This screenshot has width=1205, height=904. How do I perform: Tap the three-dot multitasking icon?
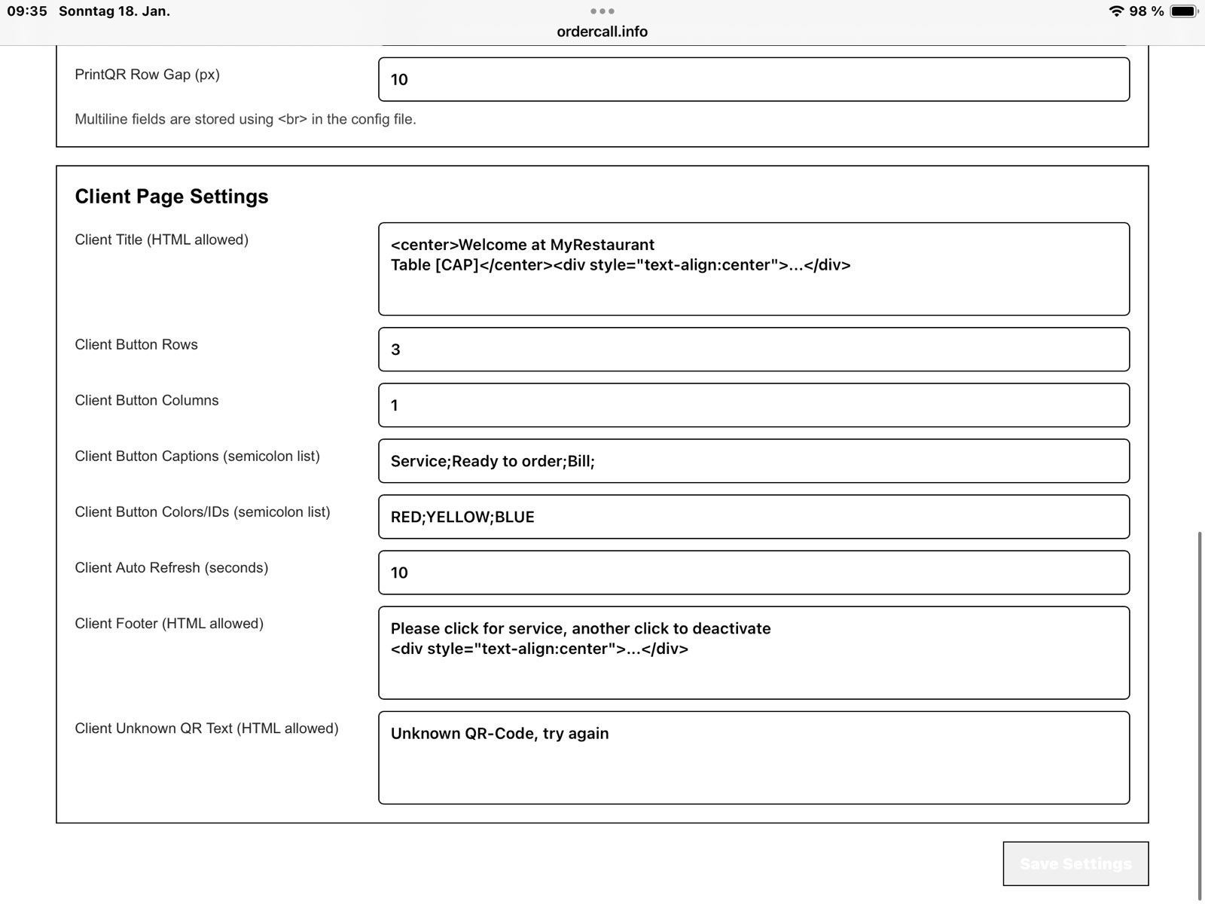click(x=602, y=11)
